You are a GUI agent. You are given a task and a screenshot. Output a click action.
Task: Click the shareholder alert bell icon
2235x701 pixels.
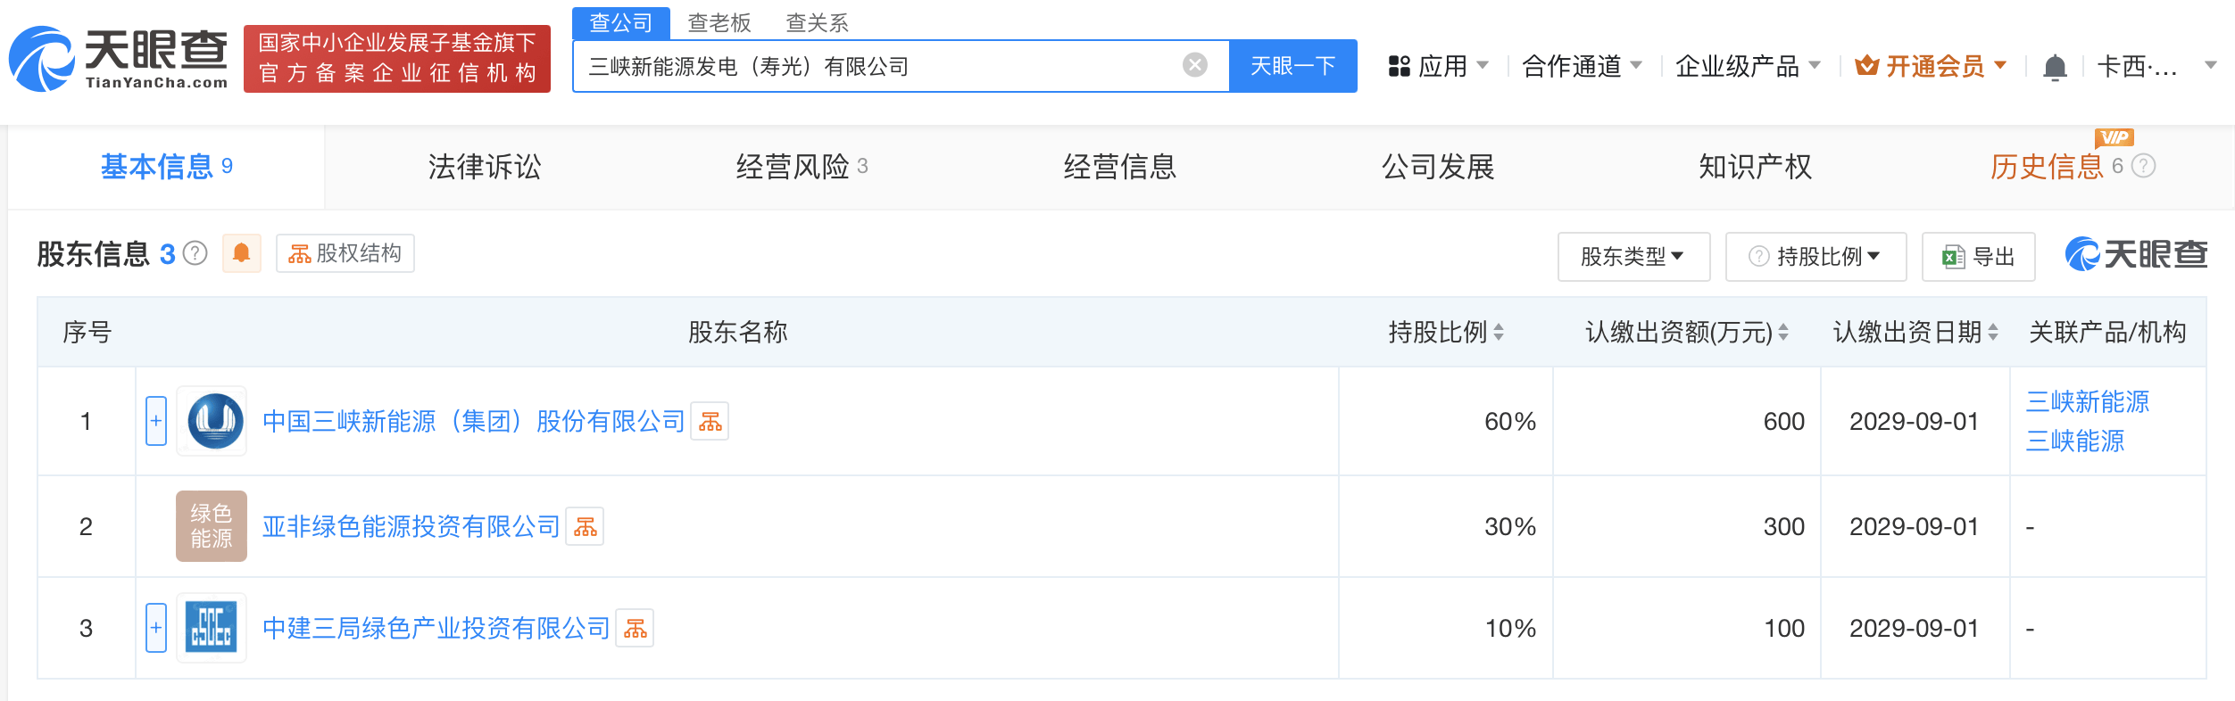(241, 253)
